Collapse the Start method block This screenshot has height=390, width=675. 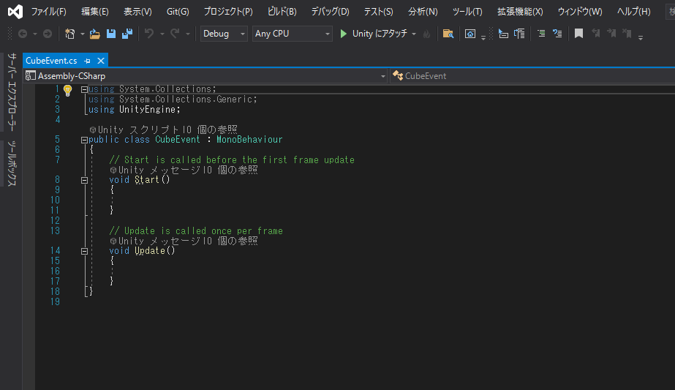[84, 181]
